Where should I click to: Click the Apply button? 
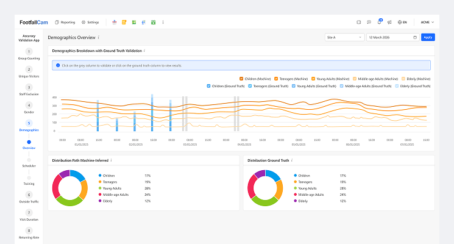point(428,37)
